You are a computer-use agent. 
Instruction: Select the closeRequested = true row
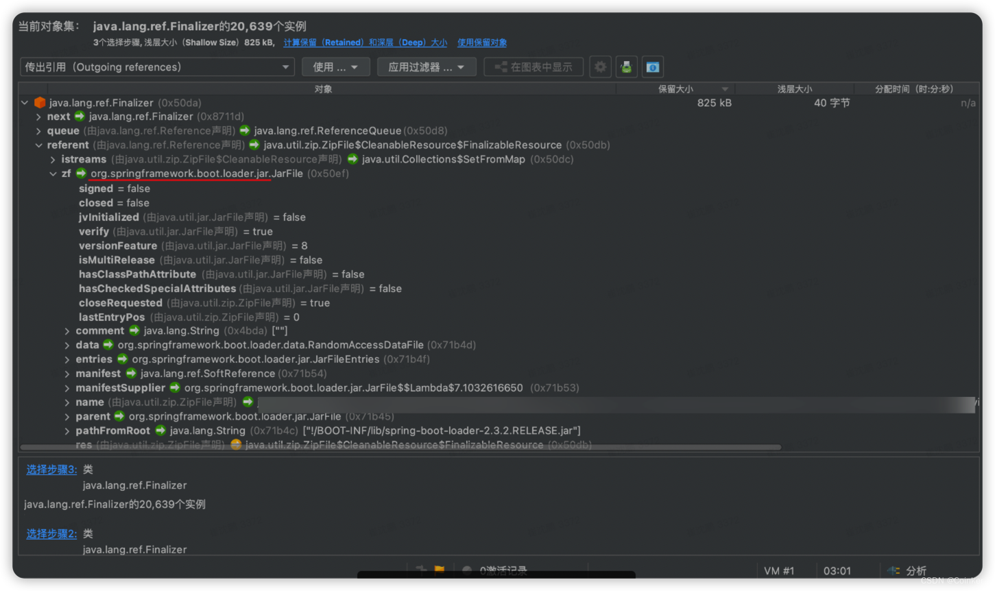click(204, 303)
